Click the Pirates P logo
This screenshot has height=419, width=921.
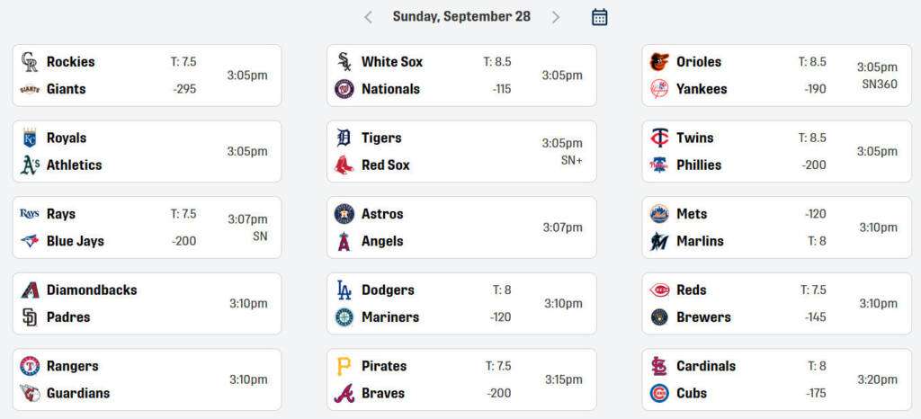(x=344, y=366)
